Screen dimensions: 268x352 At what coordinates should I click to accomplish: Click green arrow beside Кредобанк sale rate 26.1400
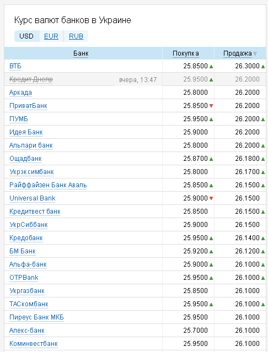tap(263, 239)
